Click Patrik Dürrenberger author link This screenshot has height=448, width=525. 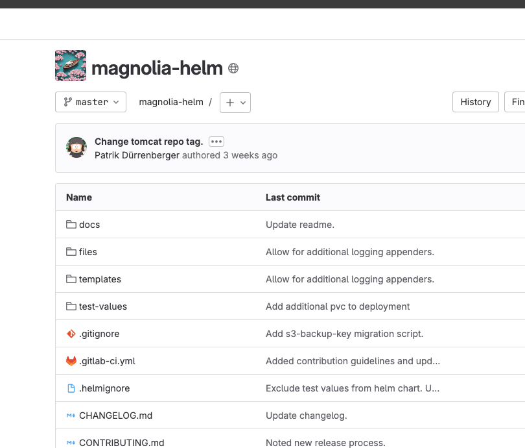tap(137, 155)
